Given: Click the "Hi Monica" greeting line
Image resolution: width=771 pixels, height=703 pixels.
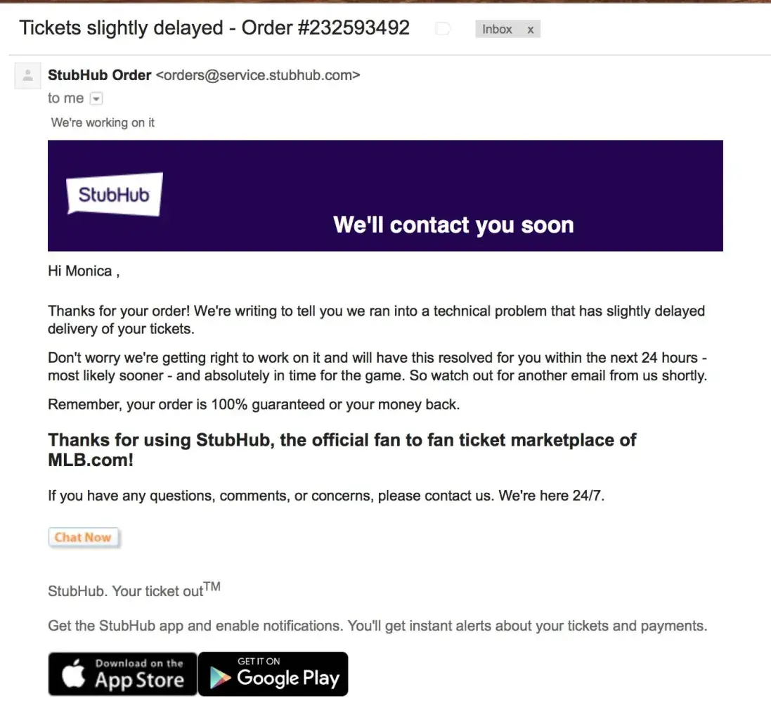Looking at the screenshot, I should click(83, 271).
